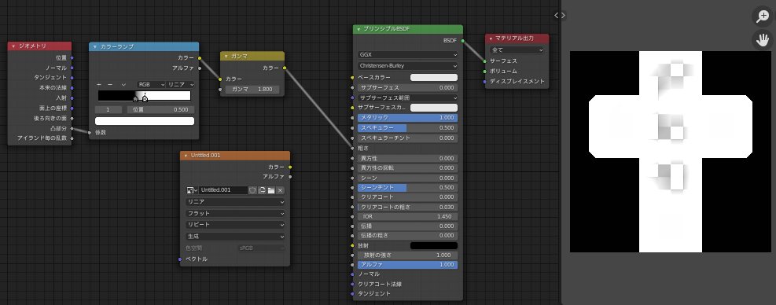
Task: Open the リニア interpolation dropdown in Untitled.001 node
Action: (x=236, y=202)
